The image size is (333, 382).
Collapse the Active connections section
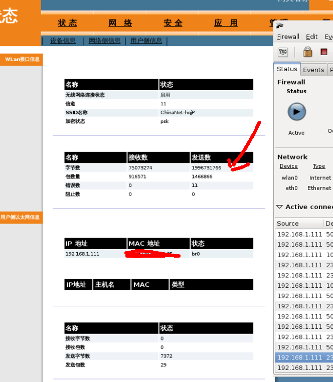pos(279,207)
